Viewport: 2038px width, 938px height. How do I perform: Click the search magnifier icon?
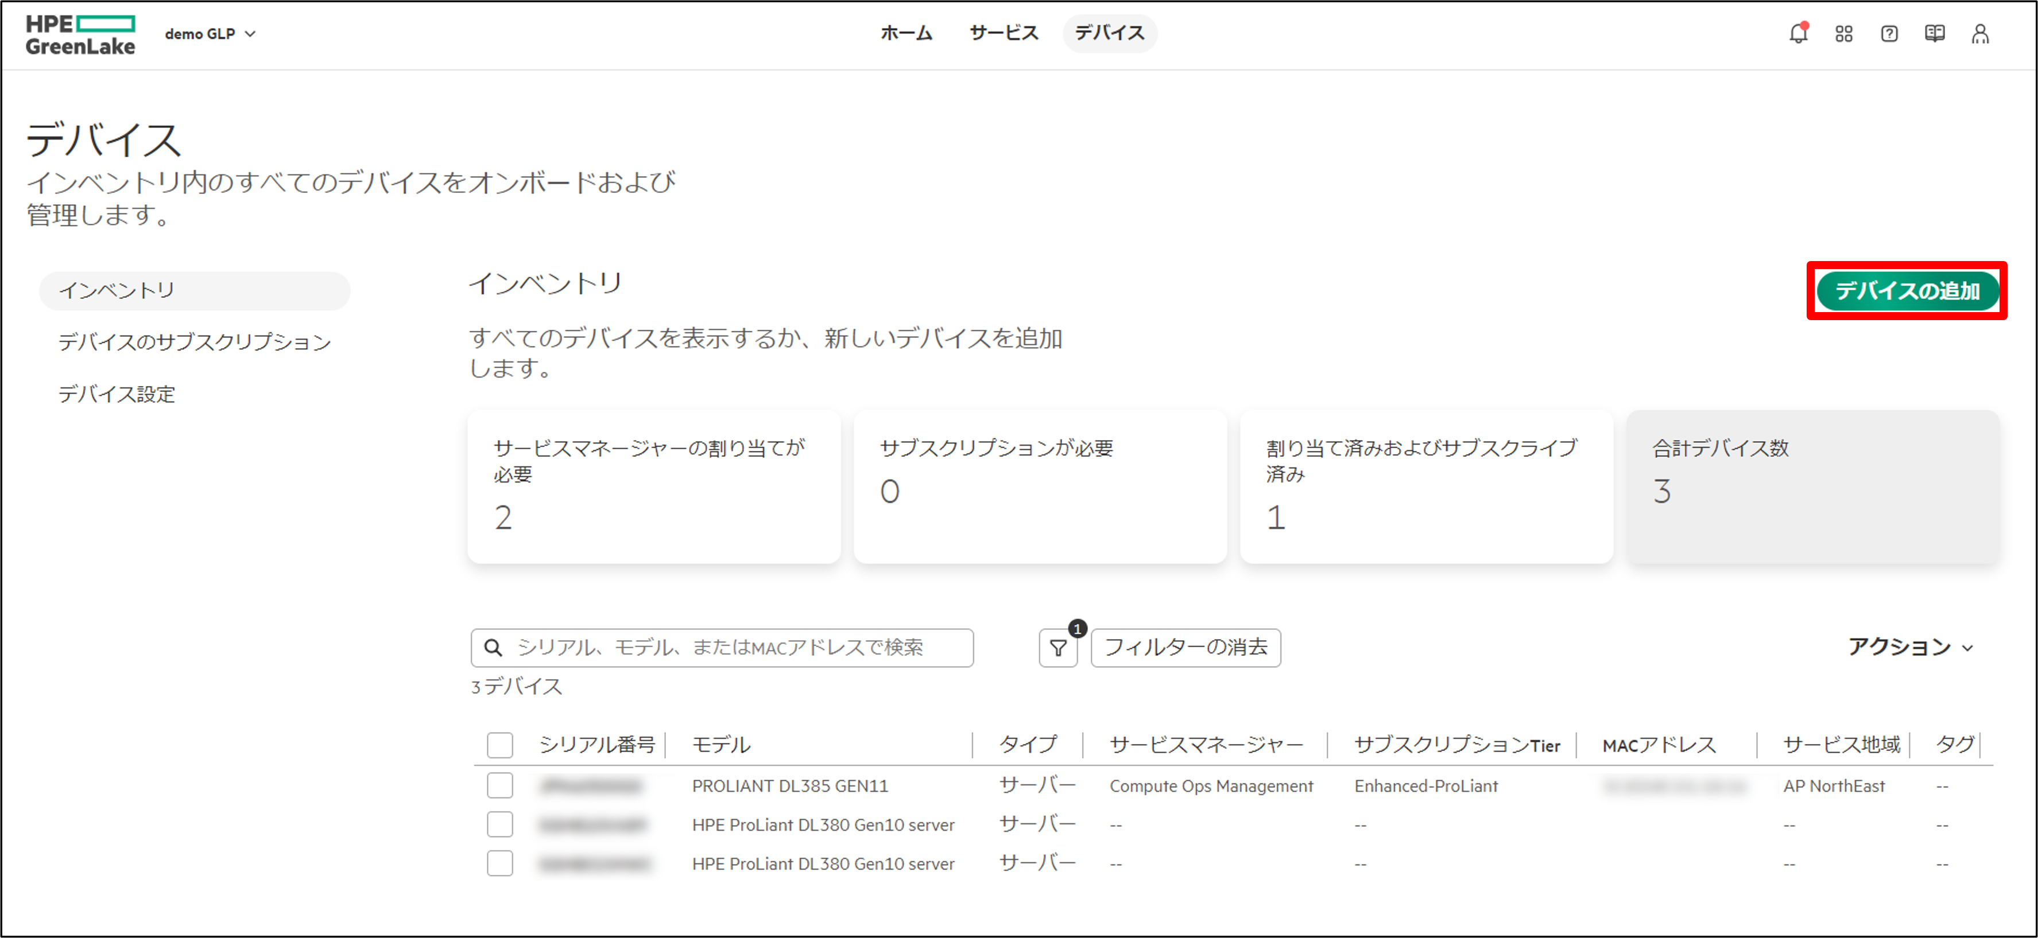pyautogui.click(x=493, y=648)
